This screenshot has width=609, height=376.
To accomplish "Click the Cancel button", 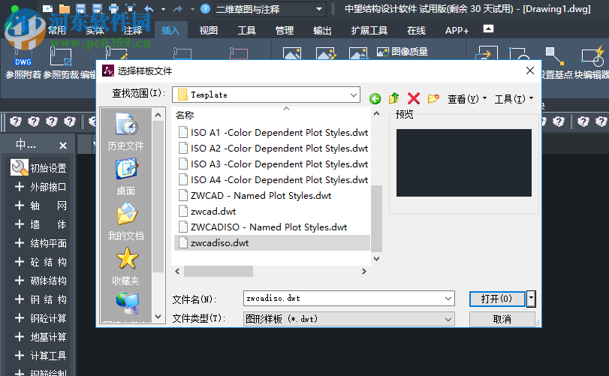I will tap(502, 320).
